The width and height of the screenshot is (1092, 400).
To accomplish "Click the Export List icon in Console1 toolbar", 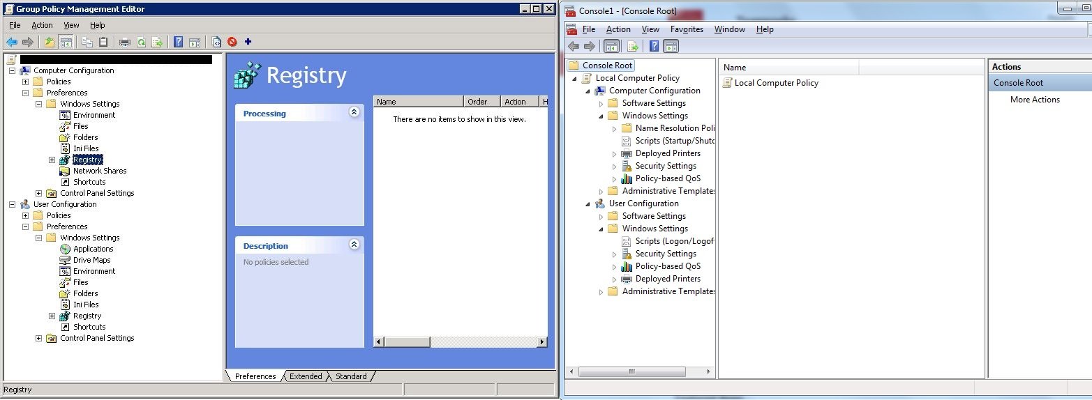I will (633, 47).
